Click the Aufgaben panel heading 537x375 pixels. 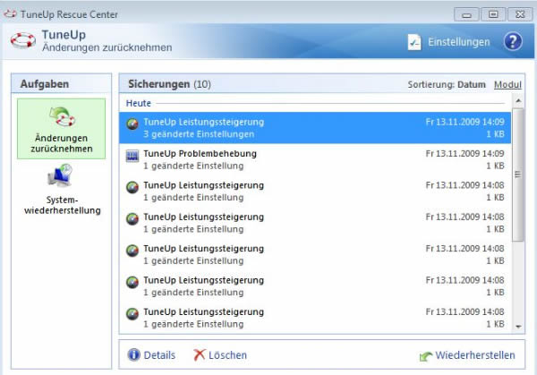coord(45,84)
